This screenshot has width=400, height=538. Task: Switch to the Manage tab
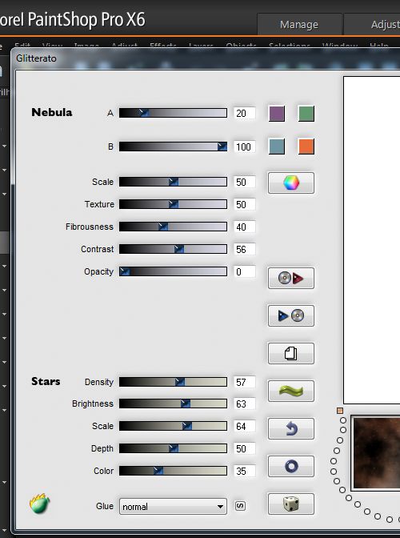pos(299,24)
